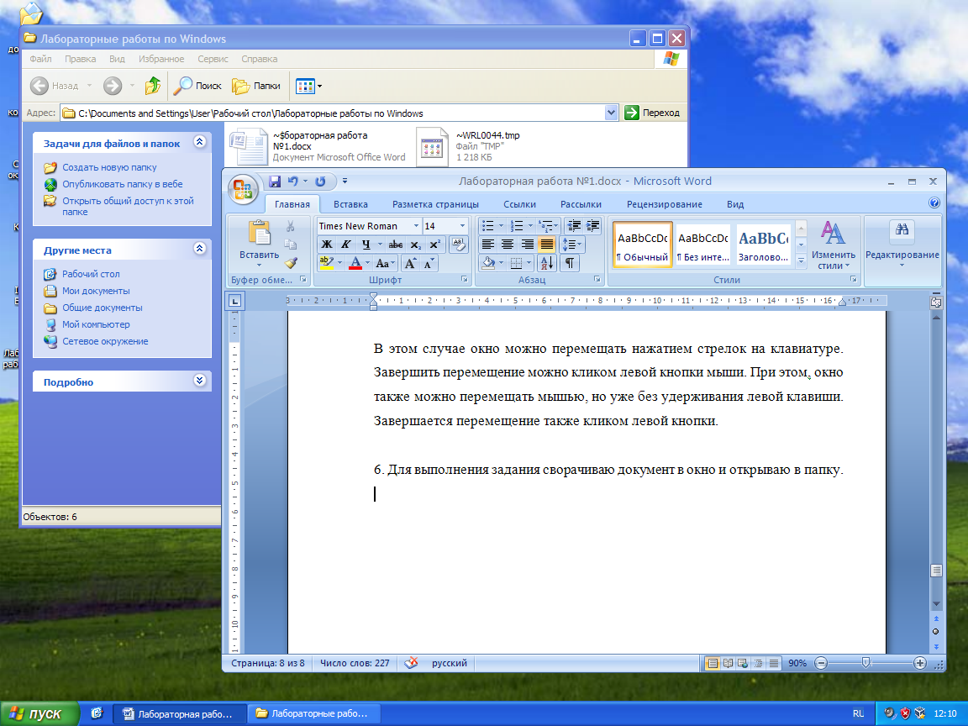Open Explorer's Файл menu
968x726 pixels.
40,60
